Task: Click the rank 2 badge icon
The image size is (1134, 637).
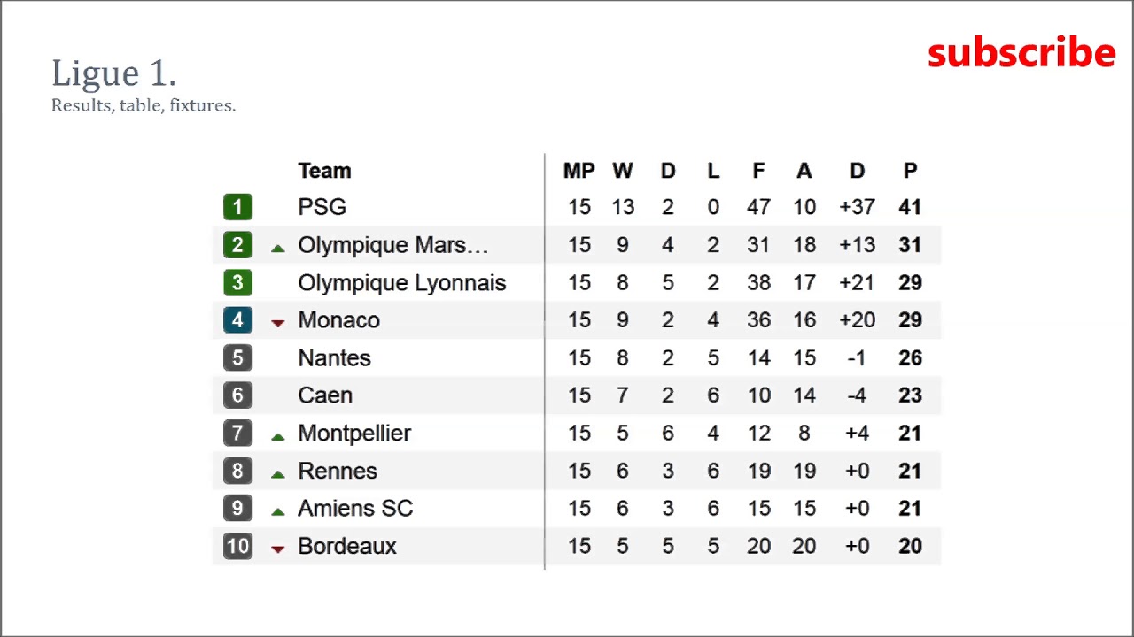Action: pyautogui.click(x=237, y=245)
